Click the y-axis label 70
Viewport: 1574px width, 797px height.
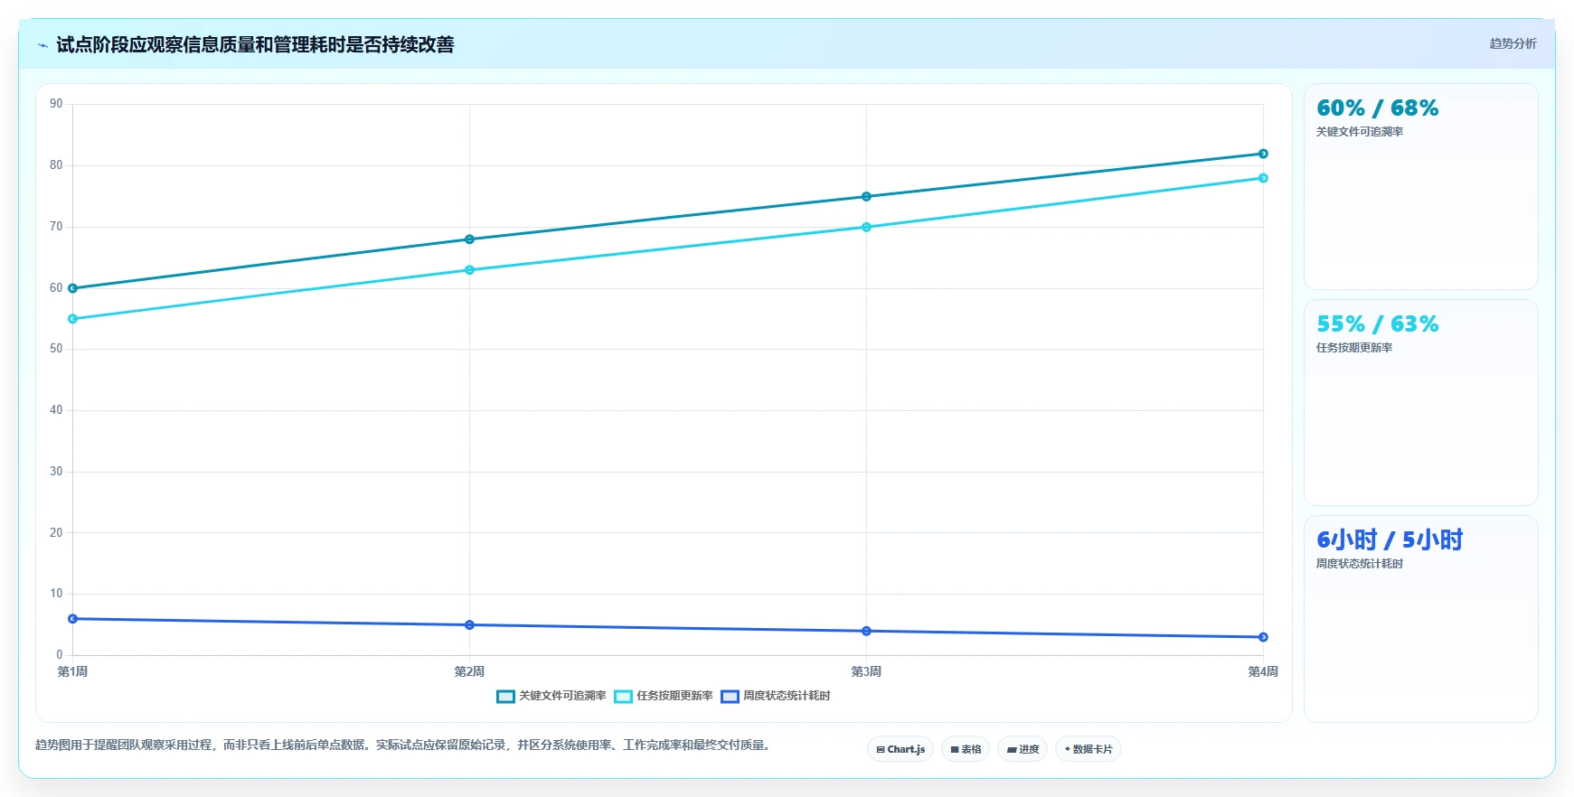click(56, 227)
